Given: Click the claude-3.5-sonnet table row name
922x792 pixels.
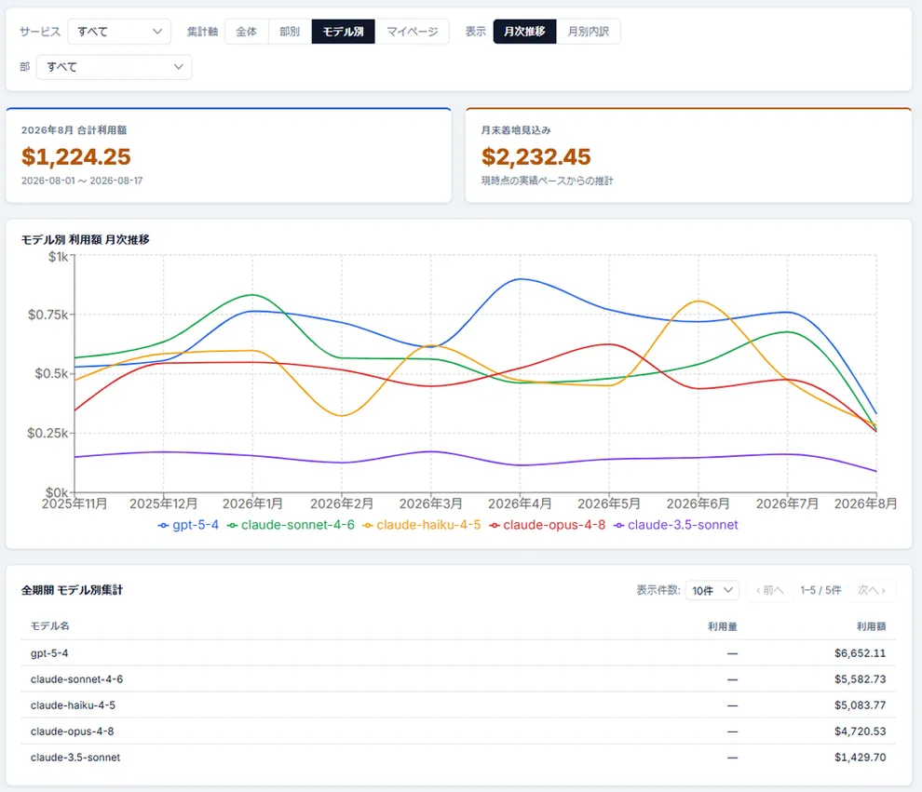Looking at the screenshot, I should pyautogui.click(x=75, y=758).
